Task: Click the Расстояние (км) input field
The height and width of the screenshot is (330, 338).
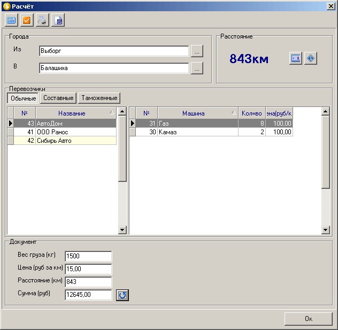Action: coord(88,282)
